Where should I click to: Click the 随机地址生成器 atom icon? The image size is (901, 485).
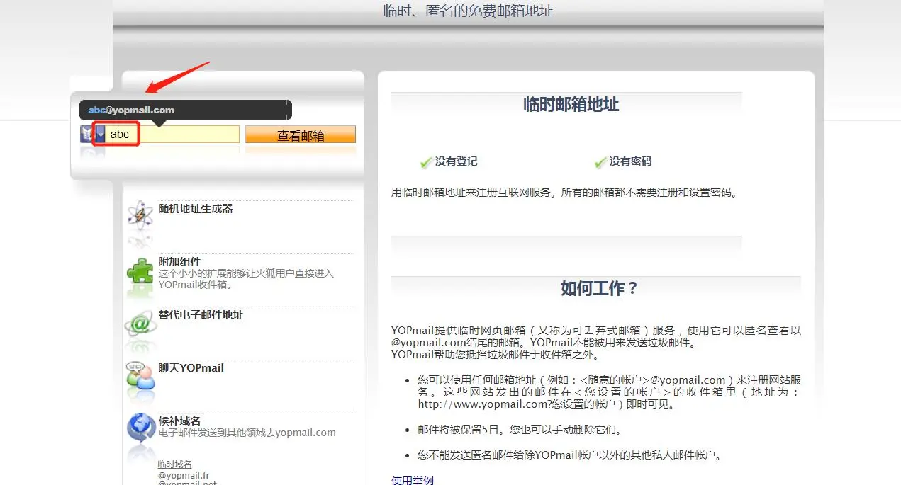click(x=140, y=215)
